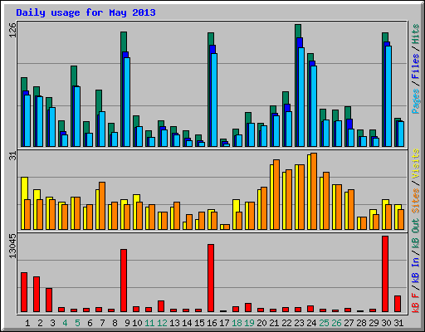
Task: Click green weekend day label "11"
Action: (149, 323)
